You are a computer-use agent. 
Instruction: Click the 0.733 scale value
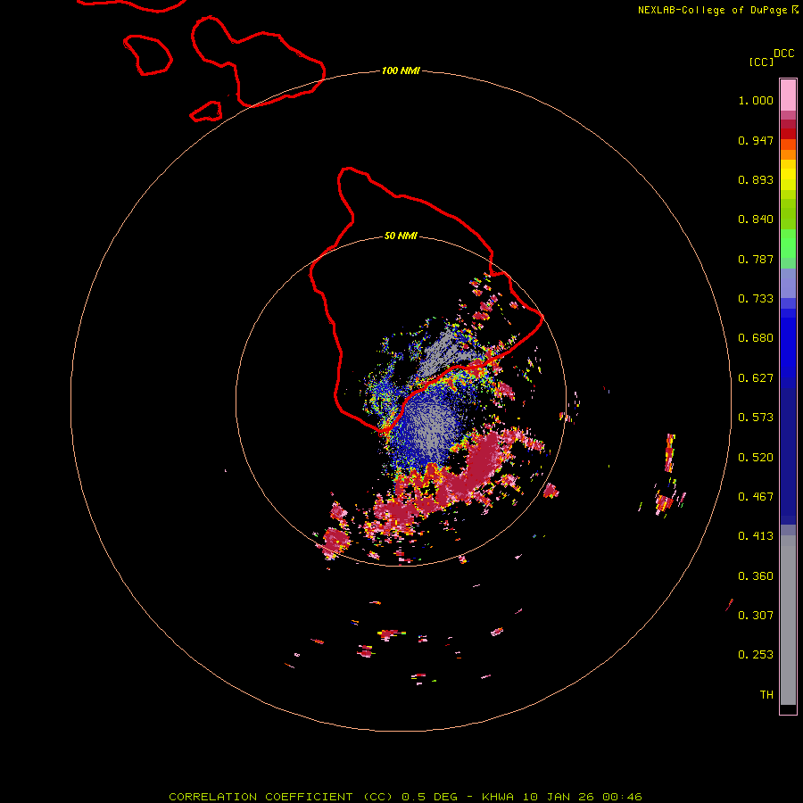756,299
